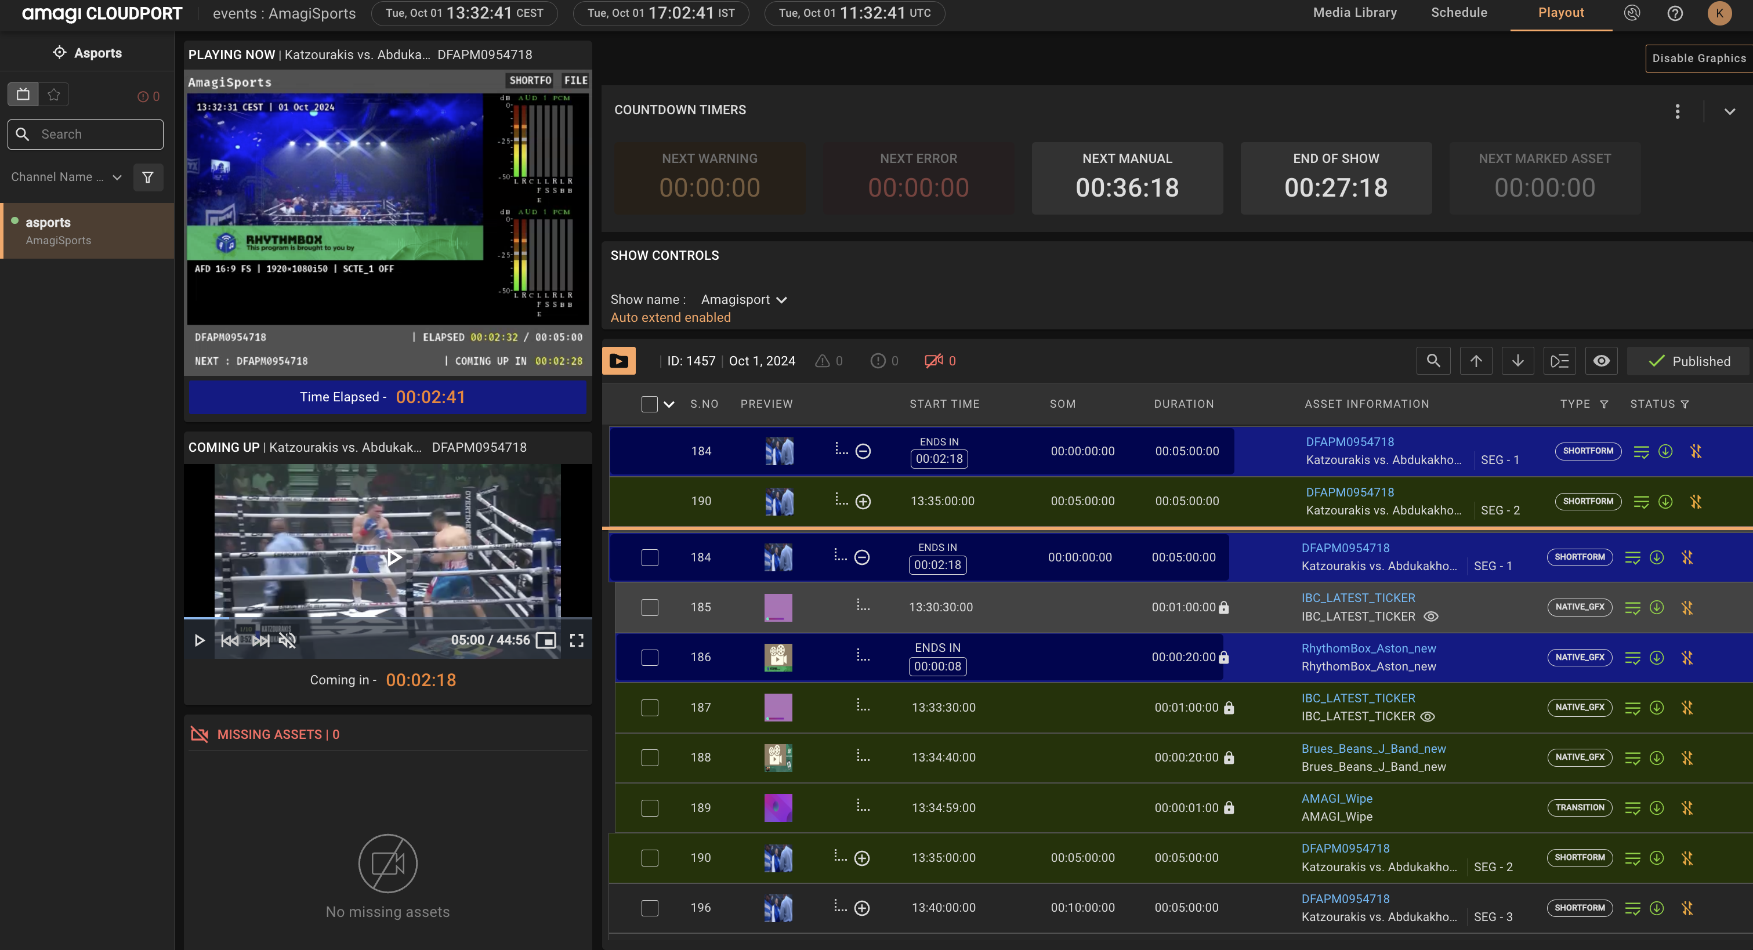Collapse the Countdown Timers panel chevron

1729,111
